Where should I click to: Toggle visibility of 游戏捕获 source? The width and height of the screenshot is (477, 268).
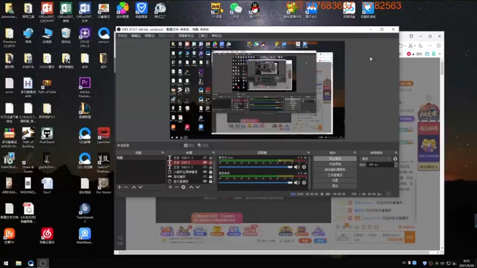coord(205,176)
